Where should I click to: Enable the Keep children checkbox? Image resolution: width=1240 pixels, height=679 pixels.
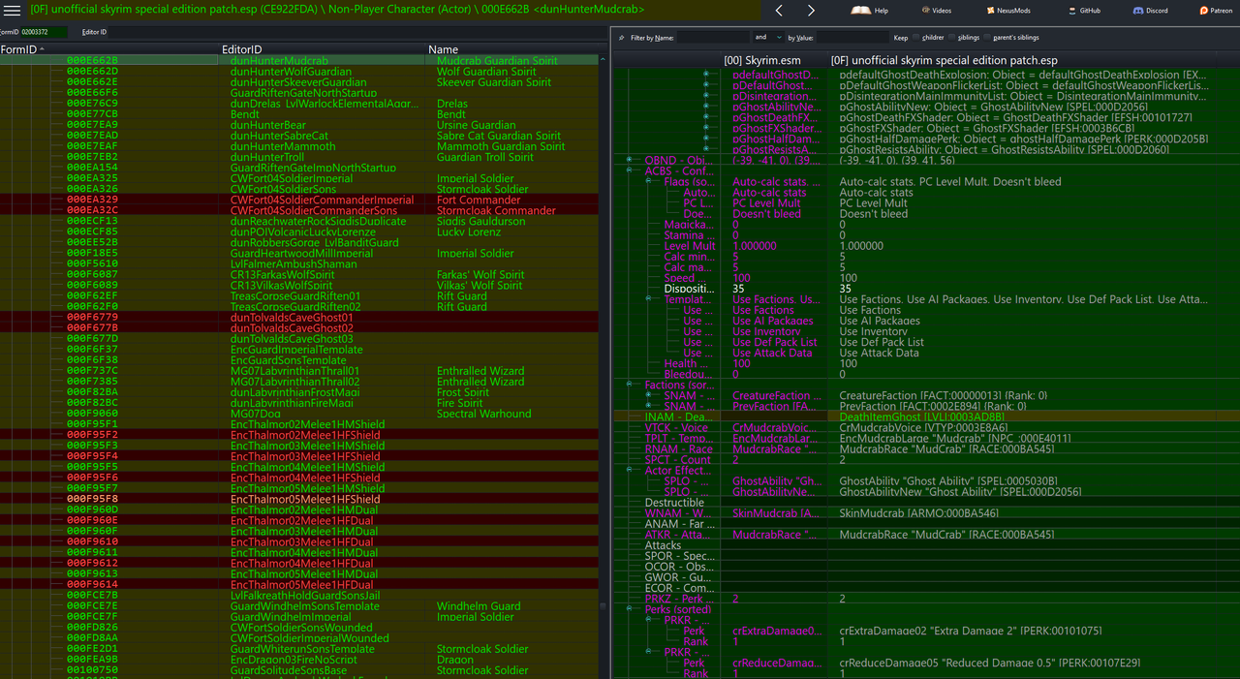[x=916, y=38]
